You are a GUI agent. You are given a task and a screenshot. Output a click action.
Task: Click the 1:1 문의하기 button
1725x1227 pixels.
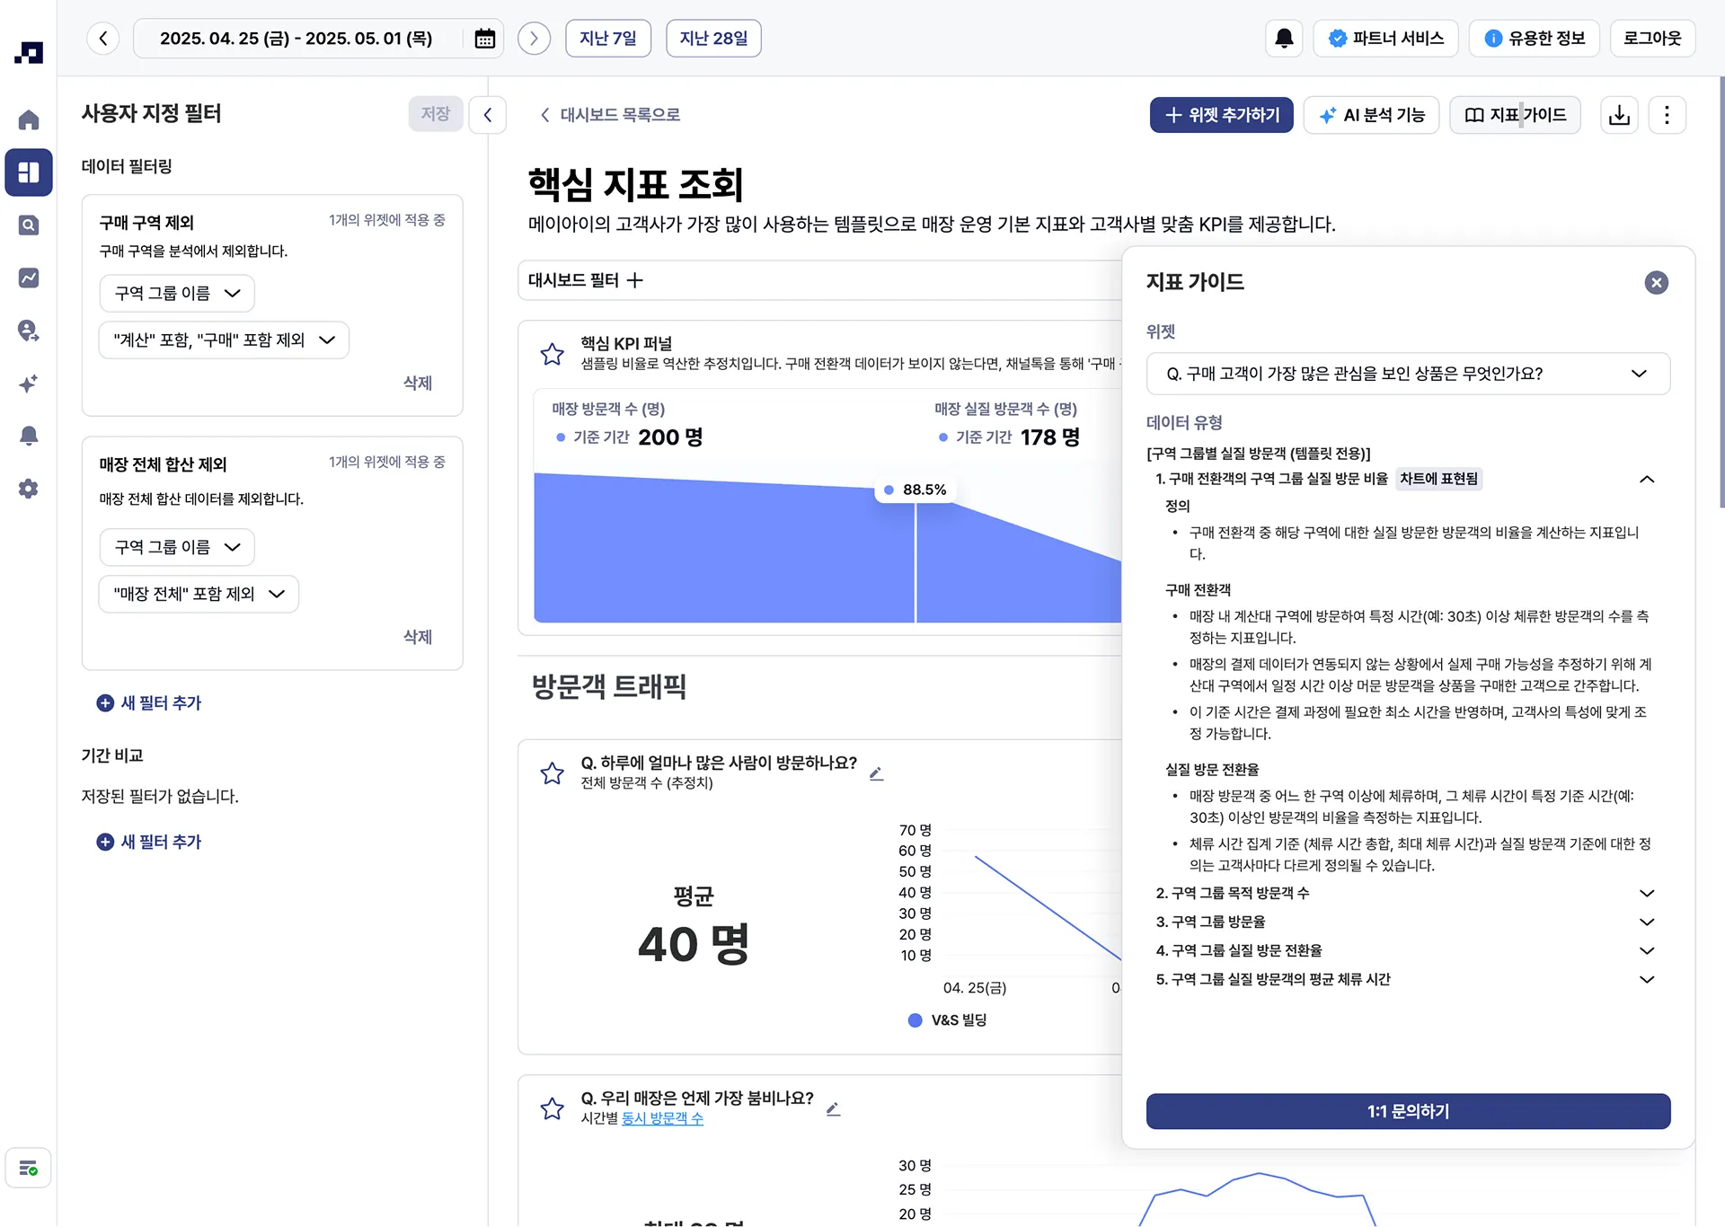(x=1408, y=1111)
